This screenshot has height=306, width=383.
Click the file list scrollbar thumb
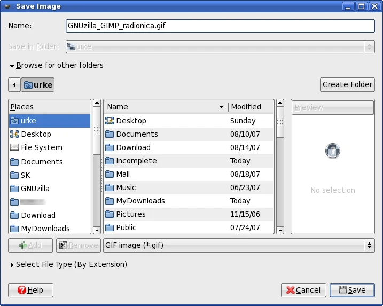tap(280, 122)
